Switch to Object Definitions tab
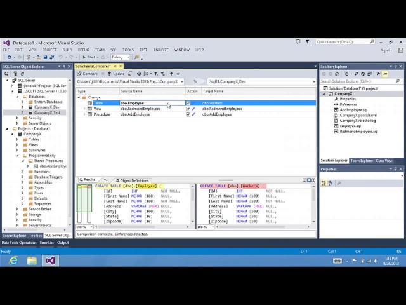Screen dimensions: 406x305 (132, 180)
